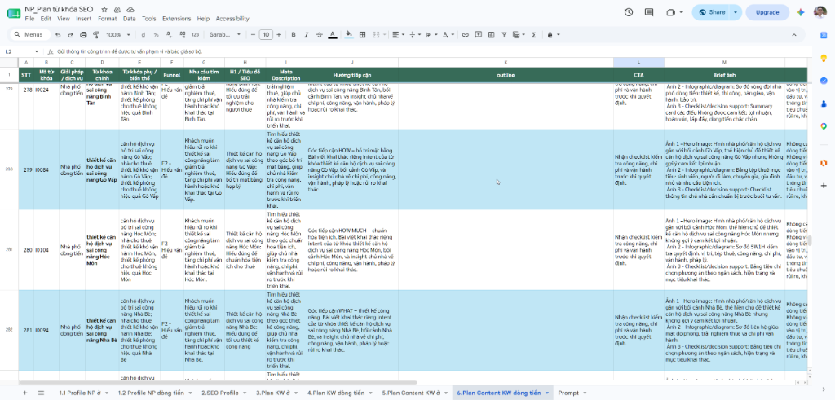835x400 pixels.
Task: Open the Borders tool
Action: click(363, 34)
